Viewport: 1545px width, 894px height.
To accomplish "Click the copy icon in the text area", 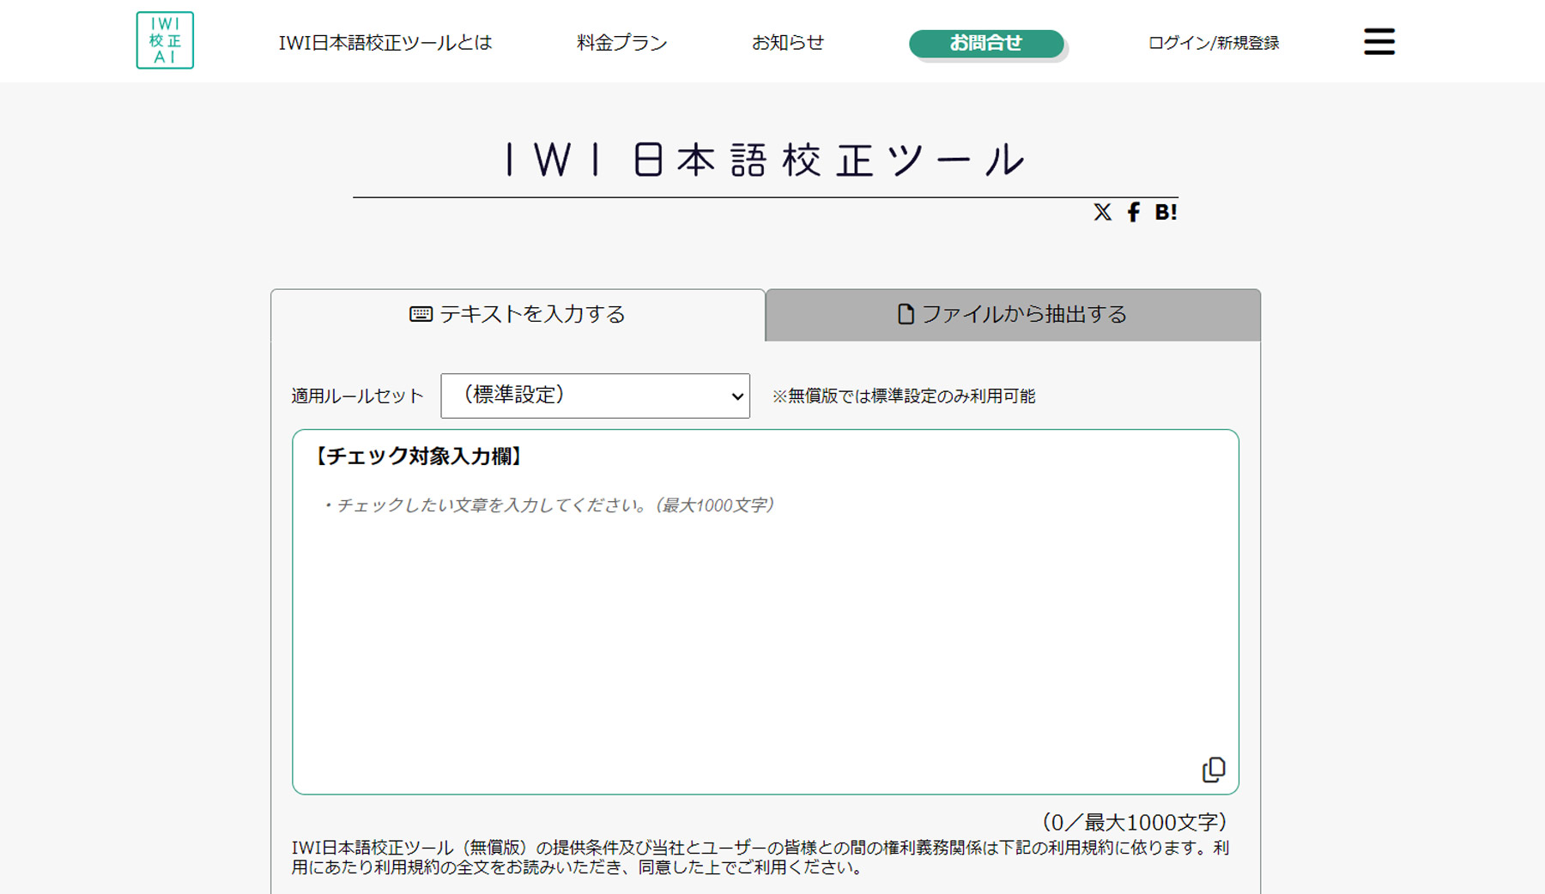I will (x=1214, y=770).
